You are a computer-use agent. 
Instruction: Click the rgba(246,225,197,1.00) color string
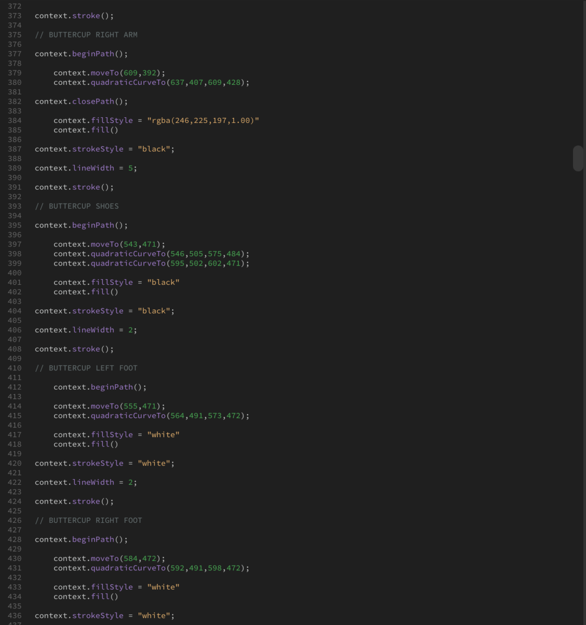(x=203, y=120)
